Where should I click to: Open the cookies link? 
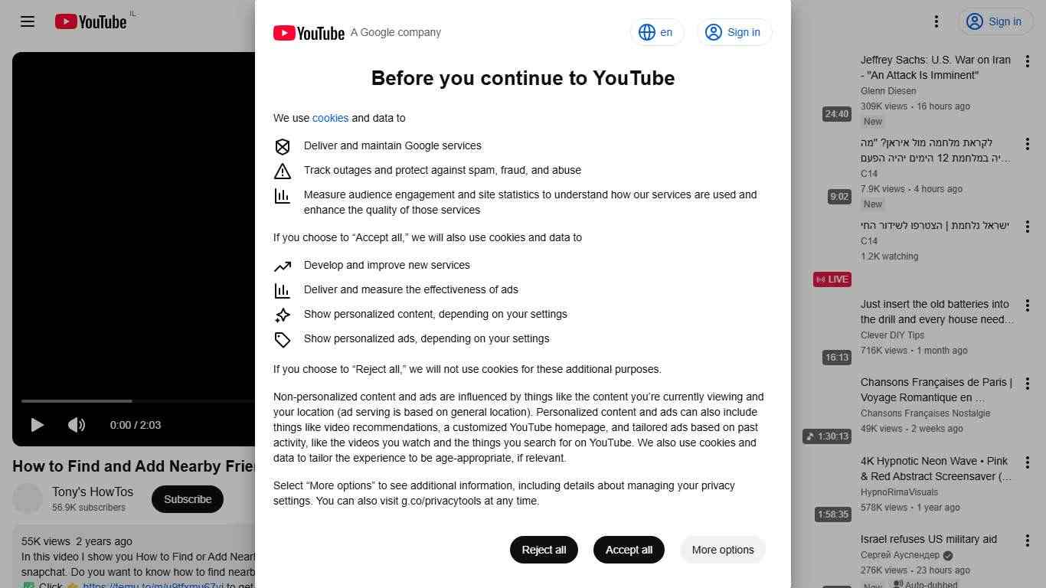pos(330,118)
